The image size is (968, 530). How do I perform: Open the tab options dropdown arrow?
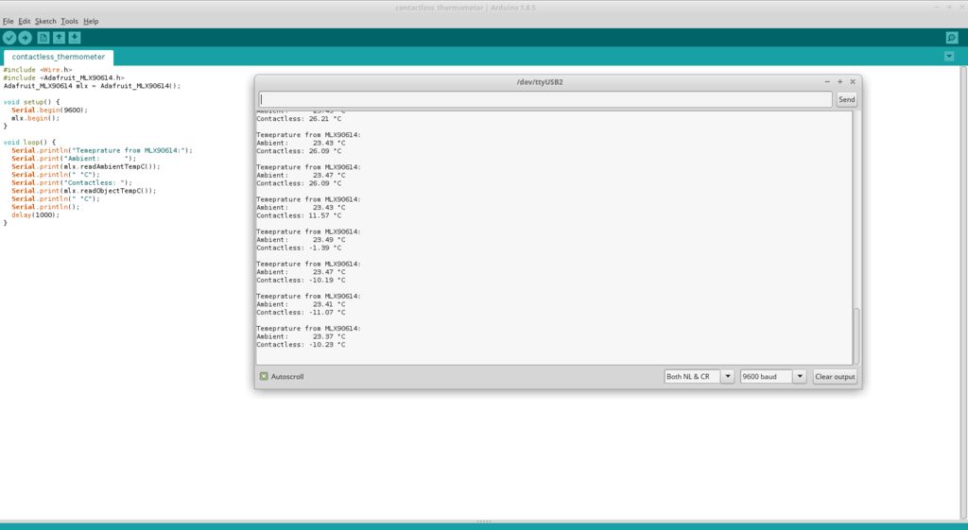949,56
